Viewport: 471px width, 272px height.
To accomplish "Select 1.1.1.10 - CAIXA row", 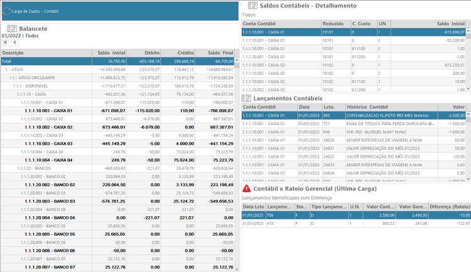I will click(117, 94).
